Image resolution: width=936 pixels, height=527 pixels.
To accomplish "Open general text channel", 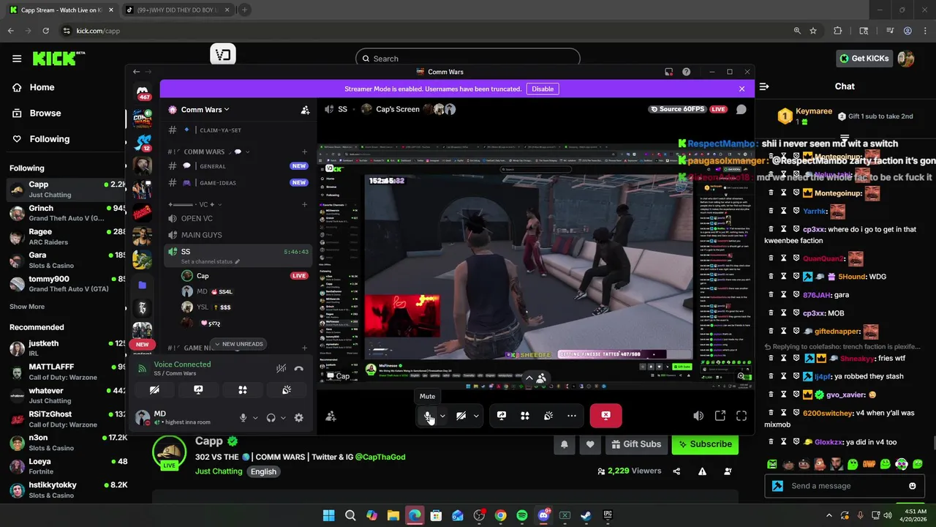I will (x=239, y=166).
